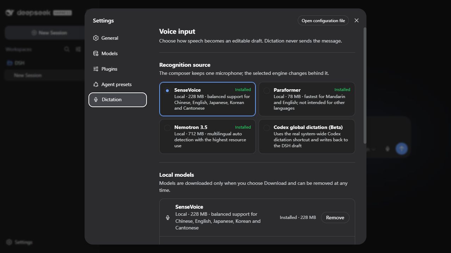Viewport: 451px width, 253px height.
Task: Click the blue send arrow button
Action: pyautogui.click(x=402, y=149)
